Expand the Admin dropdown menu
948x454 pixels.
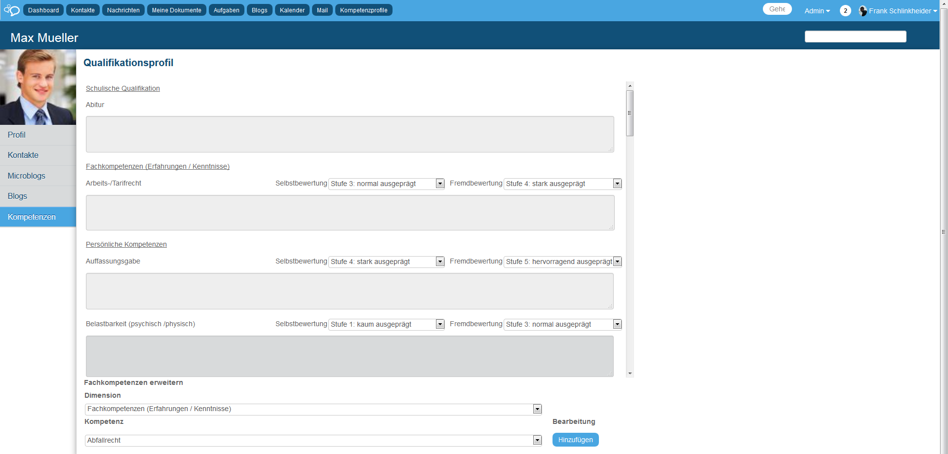817,11
